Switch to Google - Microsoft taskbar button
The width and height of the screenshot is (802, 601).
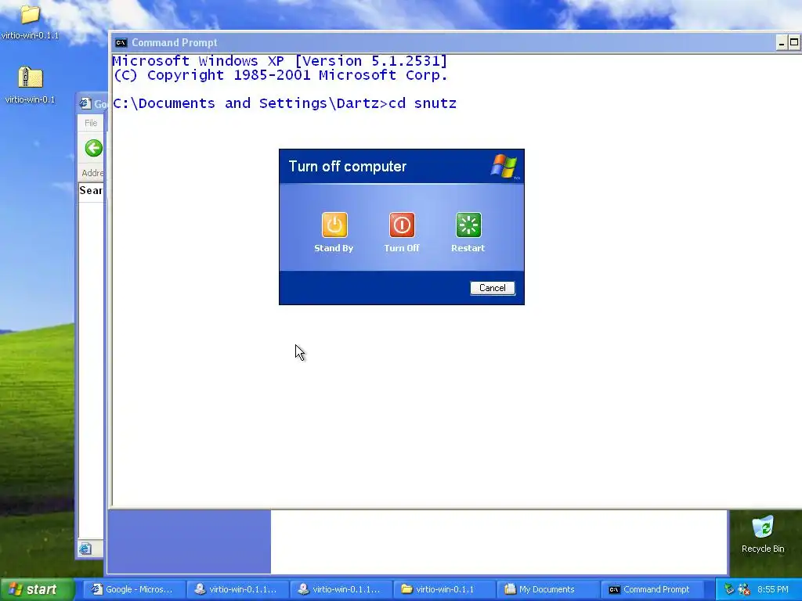[x=134, y=589]
